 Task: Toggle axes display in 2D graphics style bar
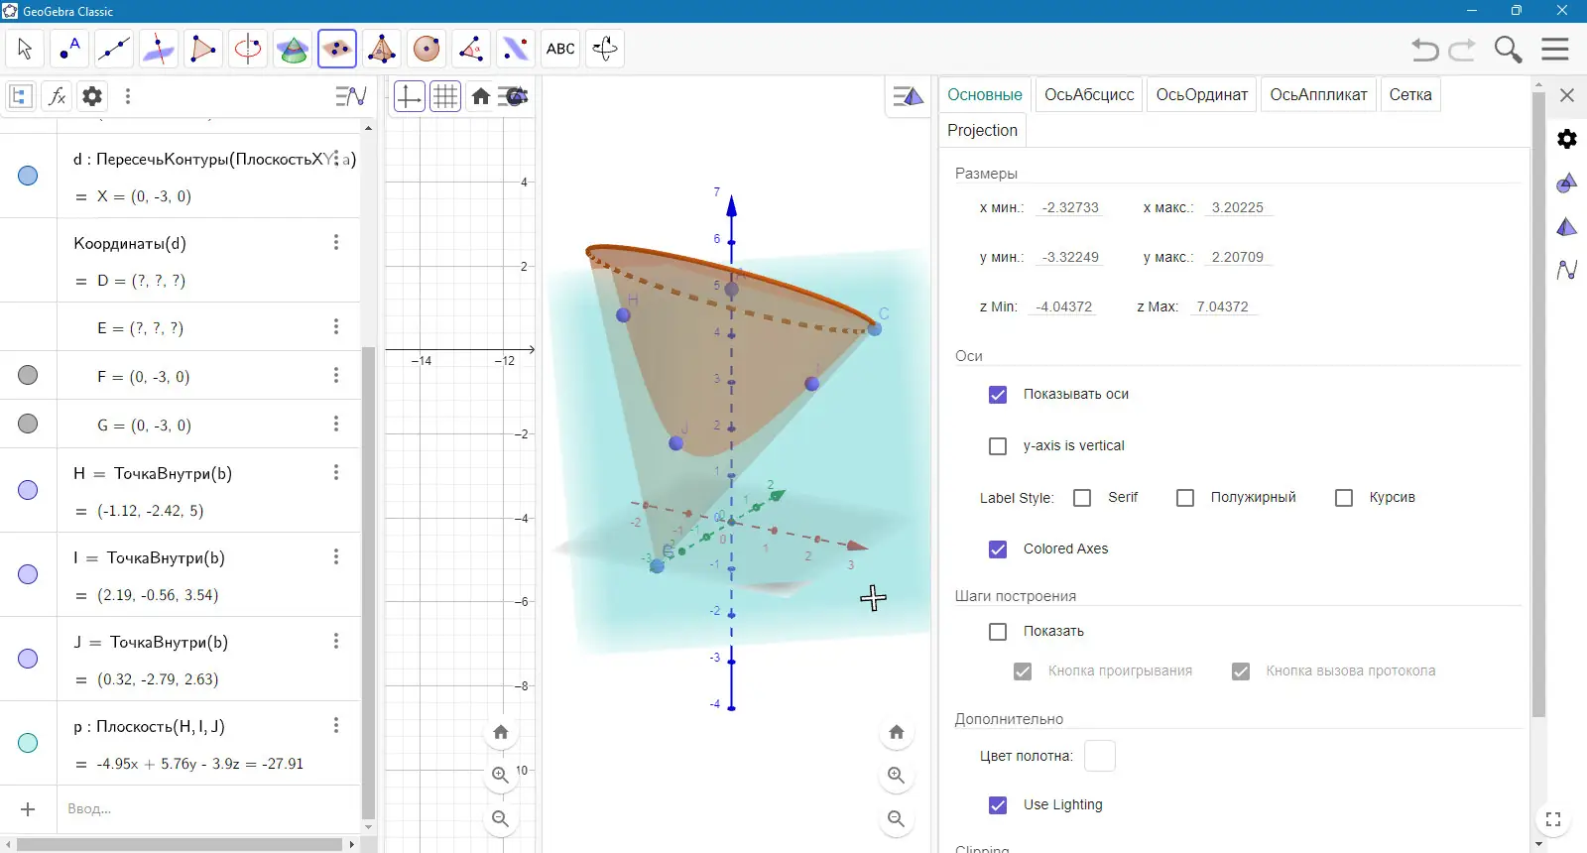click(409, 96)
